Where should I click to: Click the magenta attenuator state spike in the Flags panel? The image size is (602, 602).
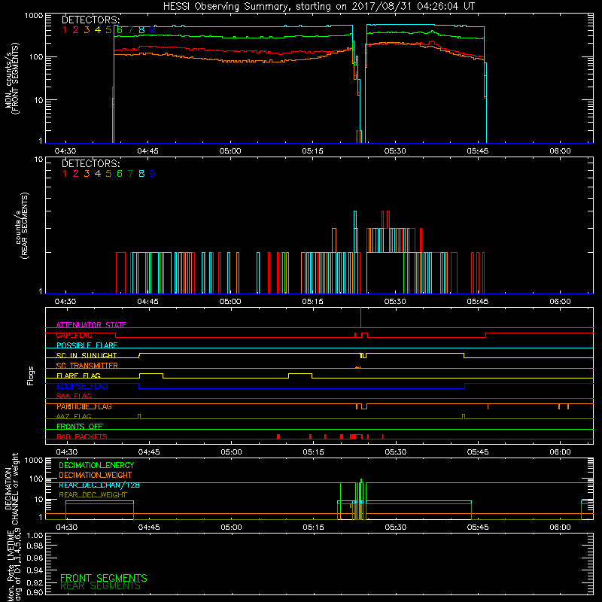(x=361, y=318)
